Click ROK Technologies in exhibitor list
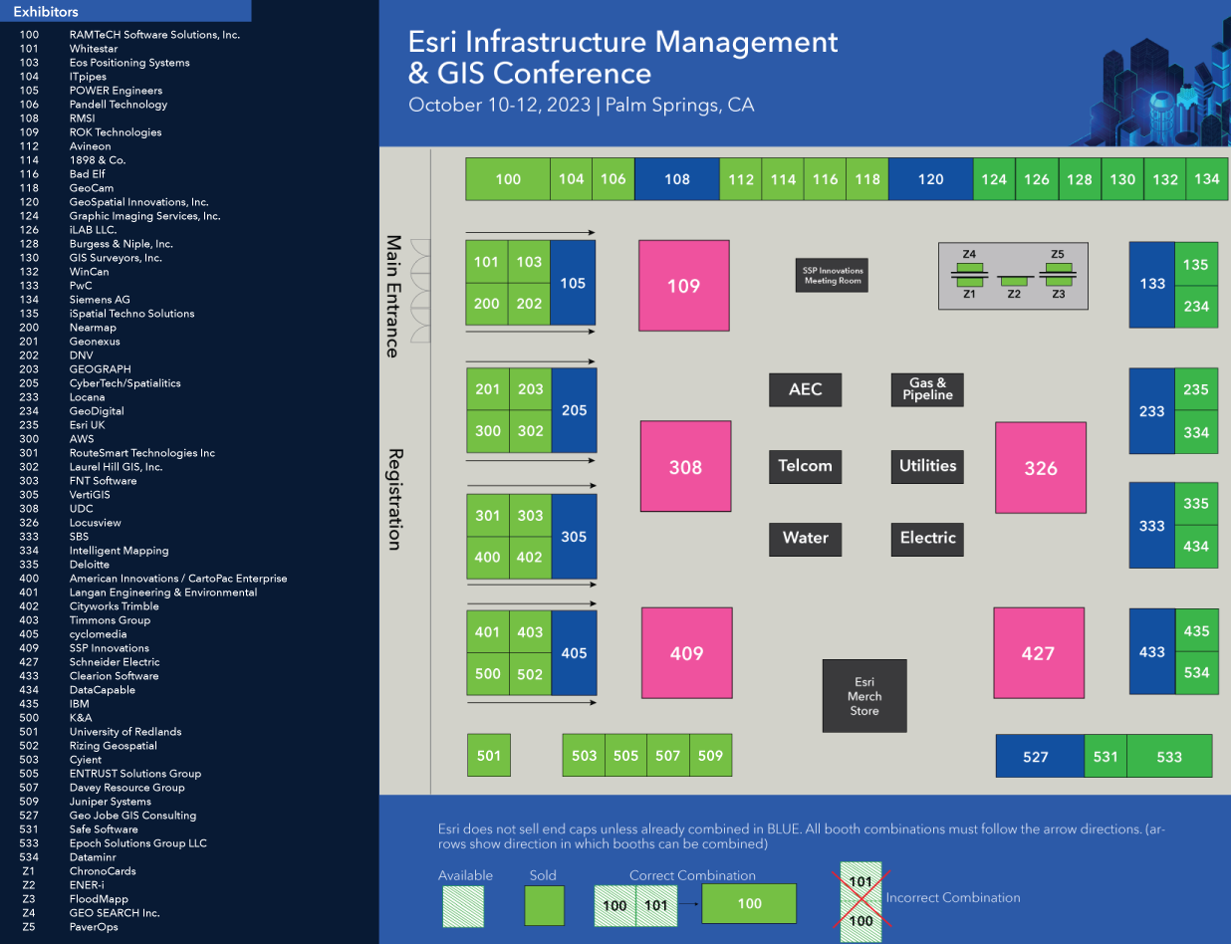Viewport: 1231px width, 944px height. pos(116,132)
